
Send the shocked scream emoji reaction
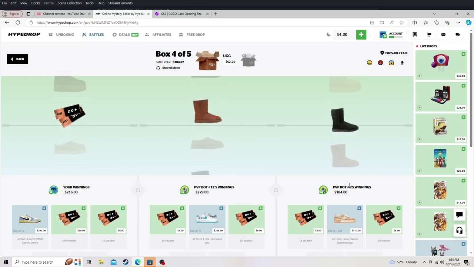pyautogui.click(x=391, y=63)
